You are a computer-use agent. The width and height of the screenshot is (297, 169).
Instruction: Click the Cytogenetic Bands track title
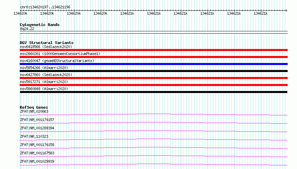point(40,25)
